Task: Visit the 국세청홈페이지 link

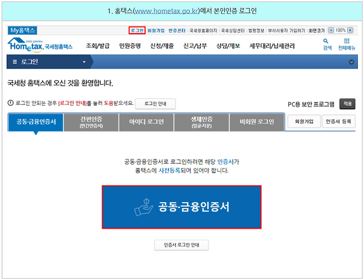Action: pyautogui.click(x=203, y=30)
